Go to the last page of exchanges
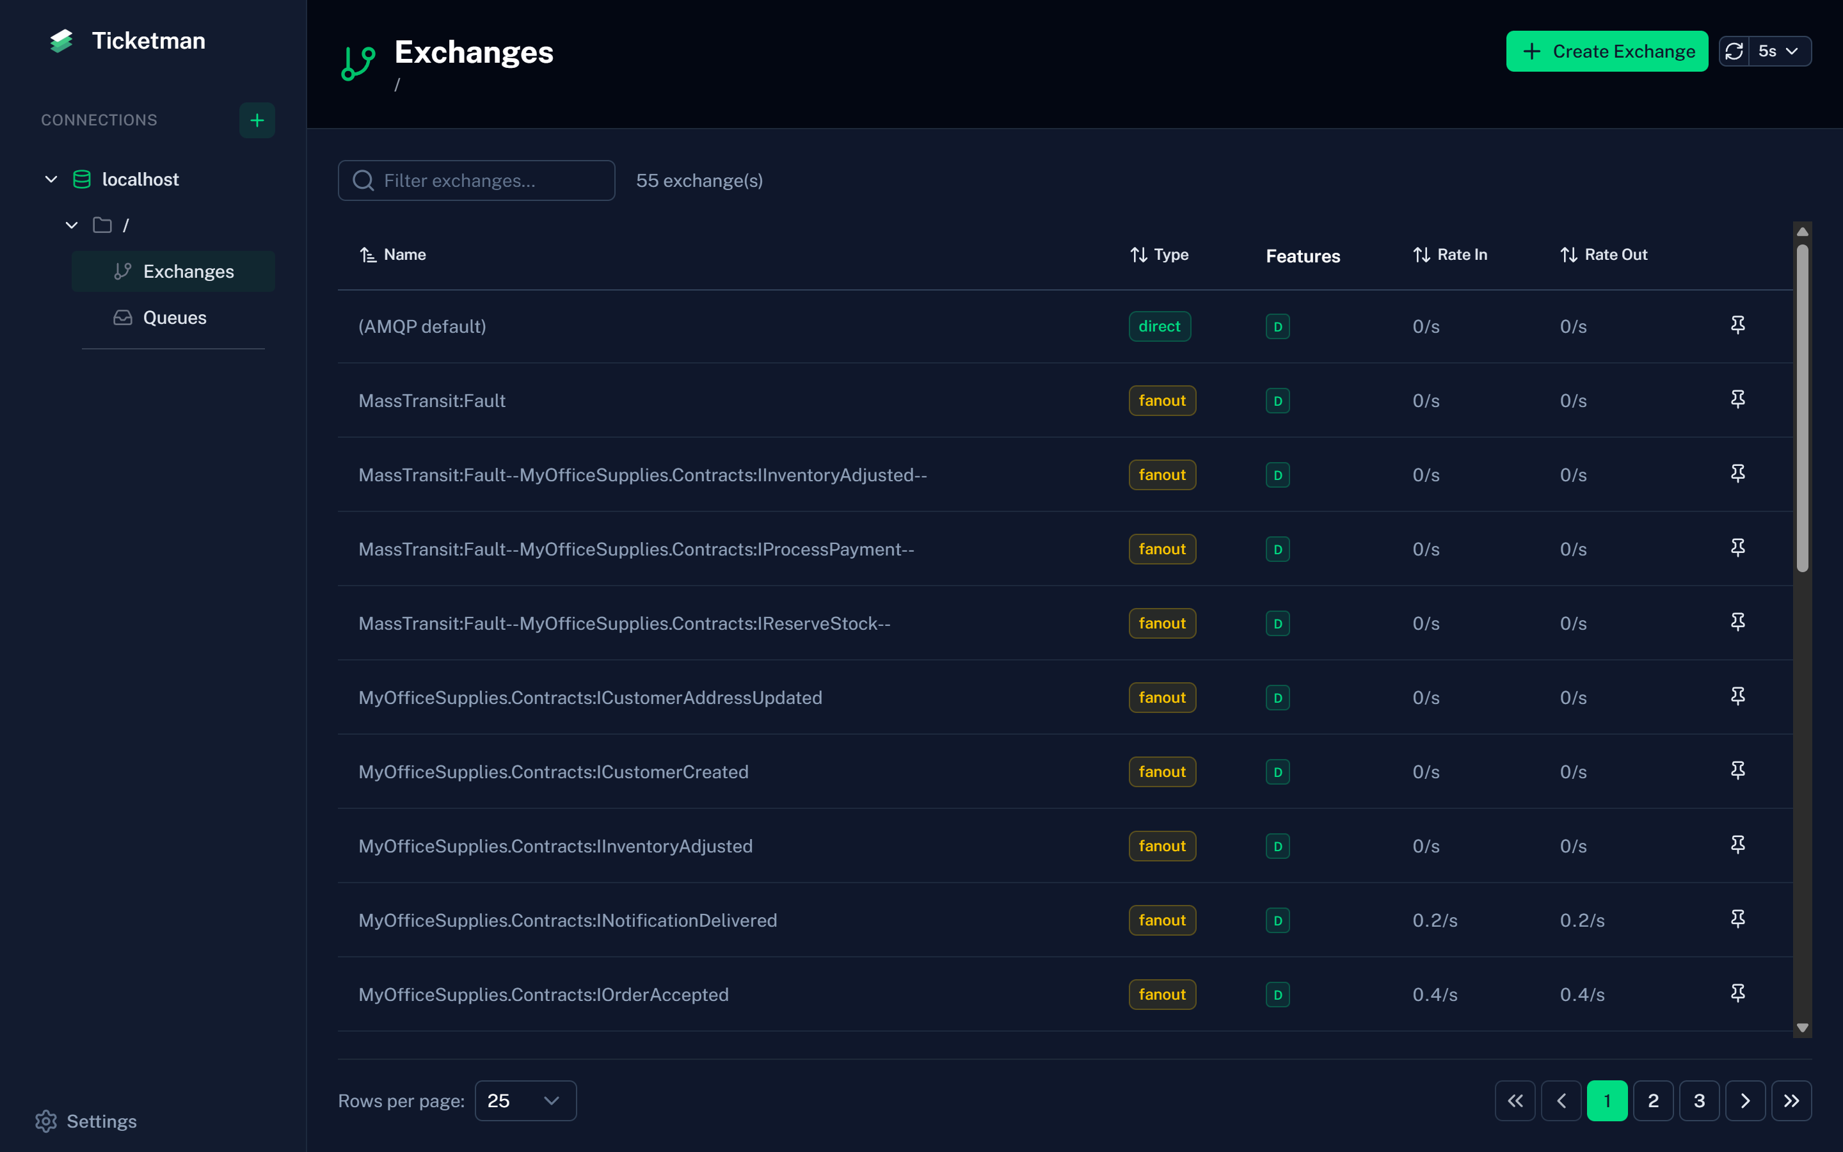This screenshot has width=1843, height=1152. point(1791,1100)
